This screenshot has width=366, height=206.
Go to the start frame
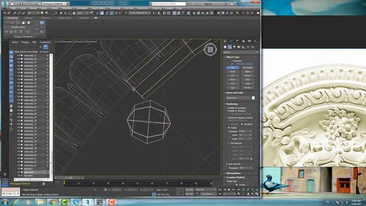tap(220, 189)
